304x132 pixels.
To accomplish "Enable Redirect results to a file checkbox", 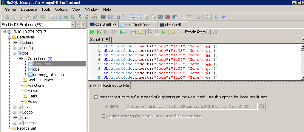I will (96, 97).
